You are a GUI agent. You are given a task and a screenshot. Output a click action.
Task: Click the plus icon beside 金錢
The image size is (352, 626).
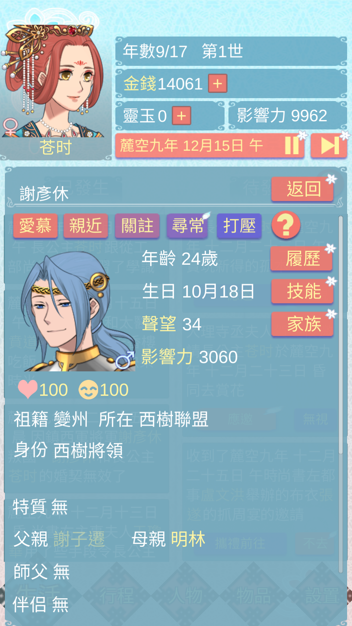[x=217, y=83]
